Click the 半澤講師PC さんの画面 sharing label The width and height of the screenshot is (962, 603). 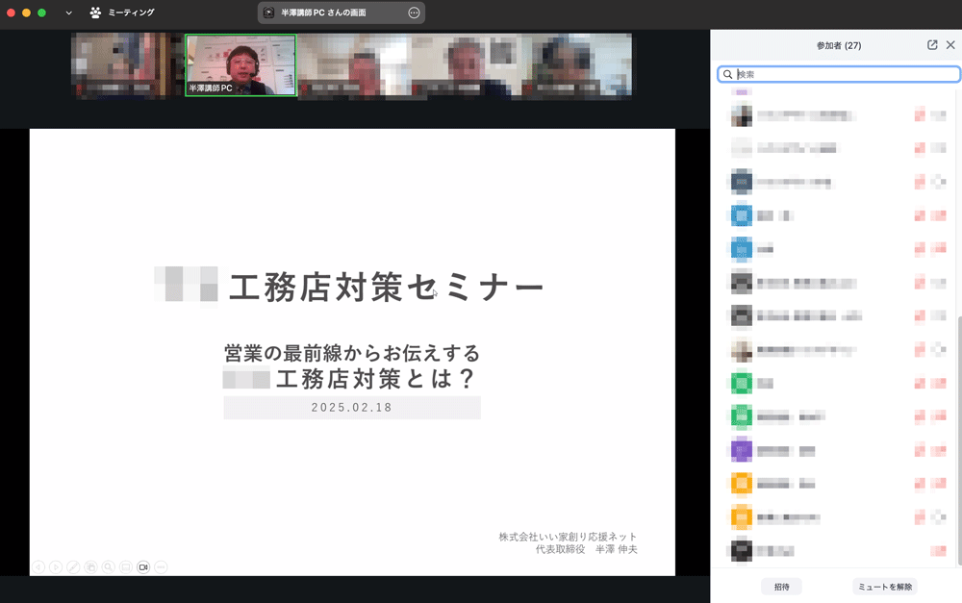(323, 13)
